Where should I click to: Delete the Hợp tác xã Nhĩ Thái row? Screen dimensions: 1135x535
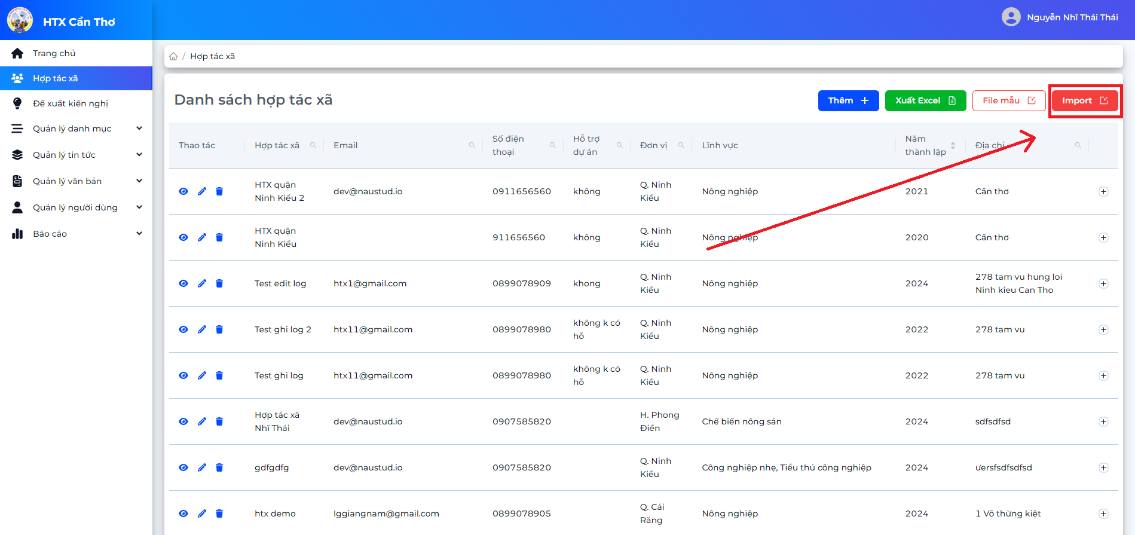(x=219, y=421)
